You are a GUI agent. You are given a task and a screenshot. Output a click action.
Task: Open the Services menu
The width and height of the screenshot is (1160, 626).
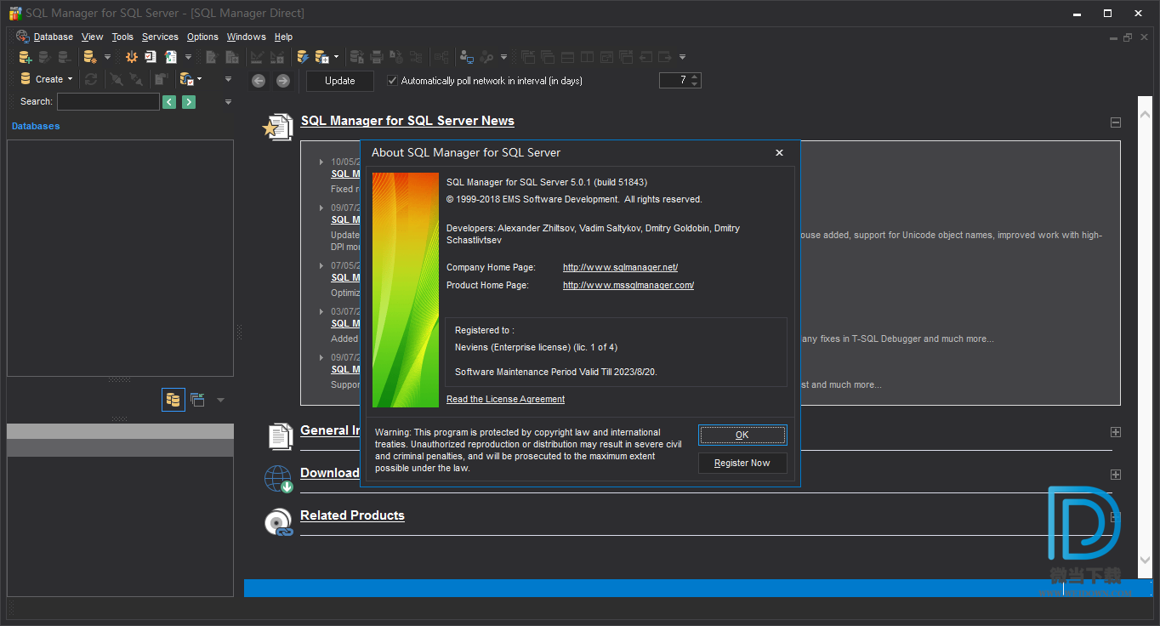(x=160, y=37)
